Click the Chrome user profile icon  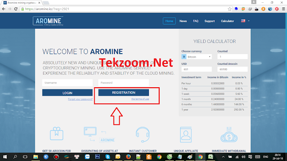[254, 2]
